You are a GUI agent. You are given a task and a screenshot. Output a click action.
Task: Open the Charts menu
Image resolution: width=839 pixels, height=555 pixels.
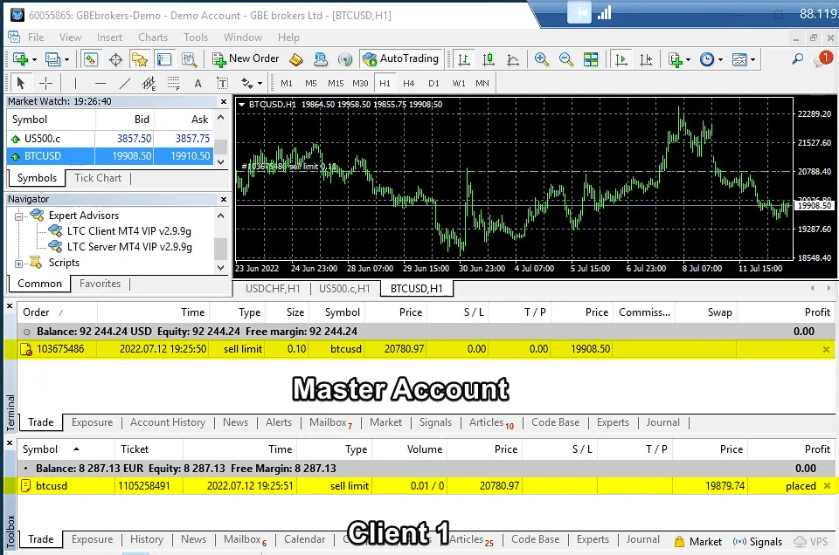pos(153,38)
